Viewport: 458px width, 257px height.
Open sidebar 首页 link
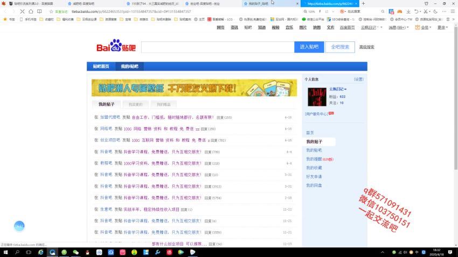coord(310,133)
